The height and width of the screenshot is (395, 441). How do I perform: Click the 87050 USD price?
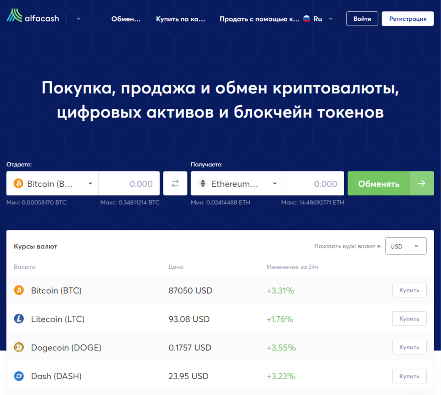[190, 290]
